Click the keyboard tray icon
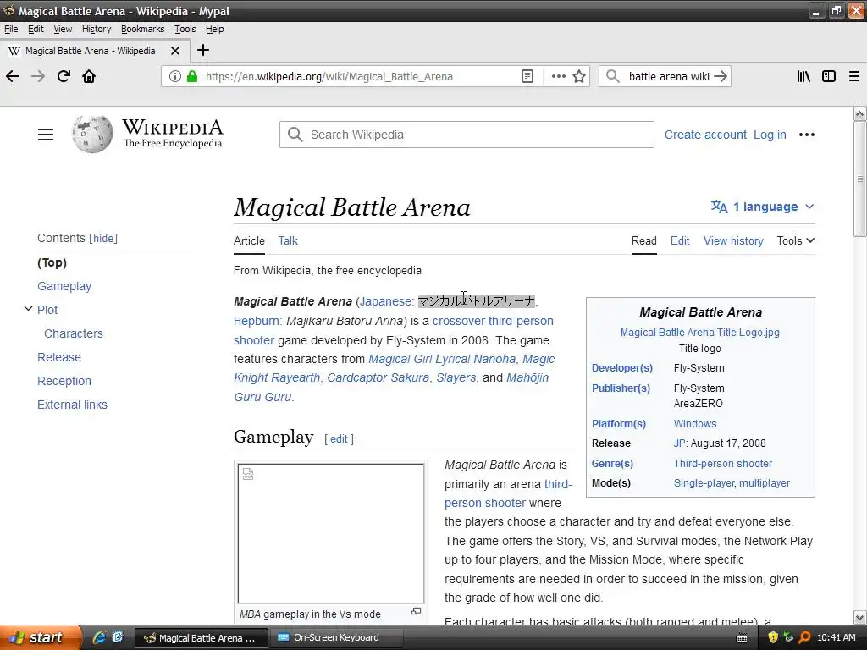 742,638
